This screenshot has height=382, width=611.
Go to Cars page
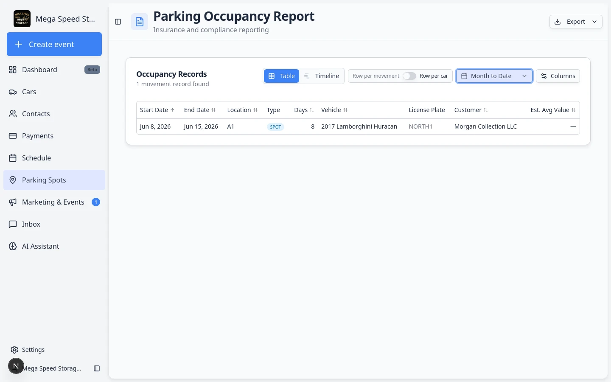pos(54,92)
